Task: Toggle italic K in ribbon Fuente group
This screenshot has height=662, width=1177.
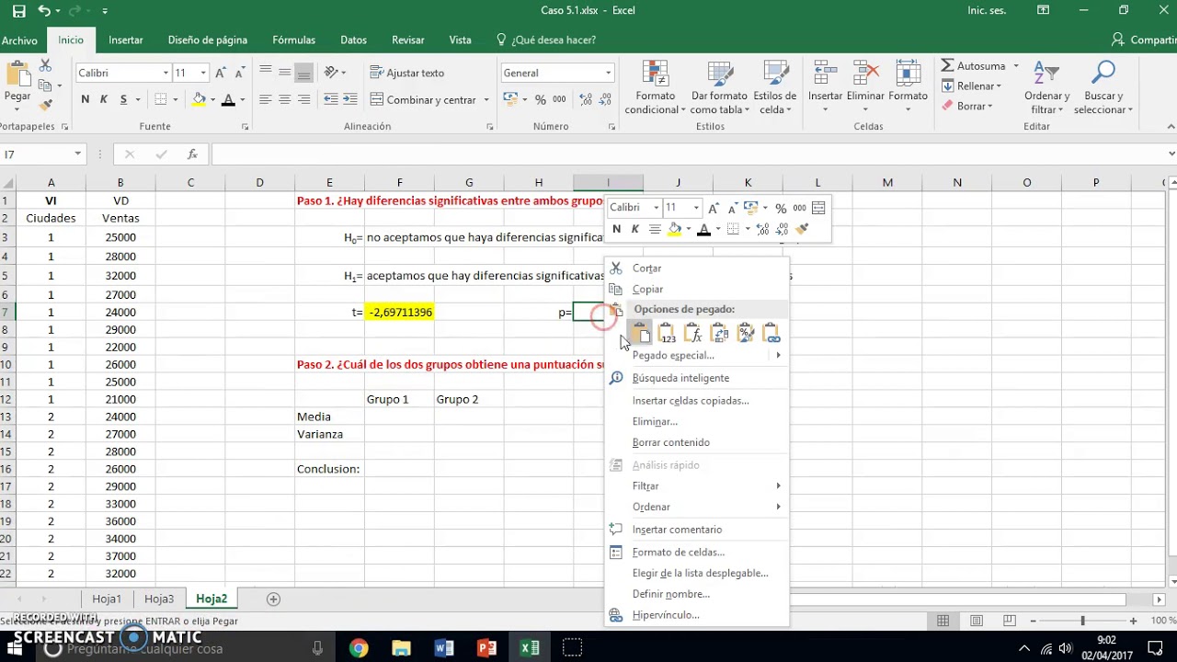Action: [x=103, y=99]
